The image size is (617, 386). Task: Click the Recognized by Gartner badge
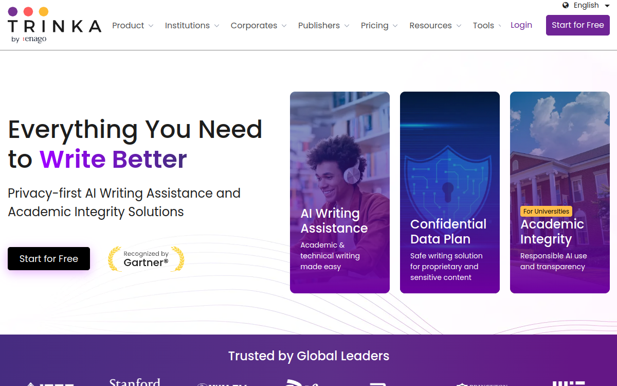click(x=146, y=258)
